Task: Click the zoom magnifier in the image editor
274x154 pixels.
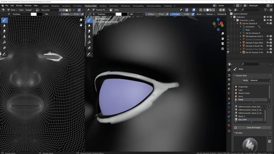Action: tap(81, 20)
